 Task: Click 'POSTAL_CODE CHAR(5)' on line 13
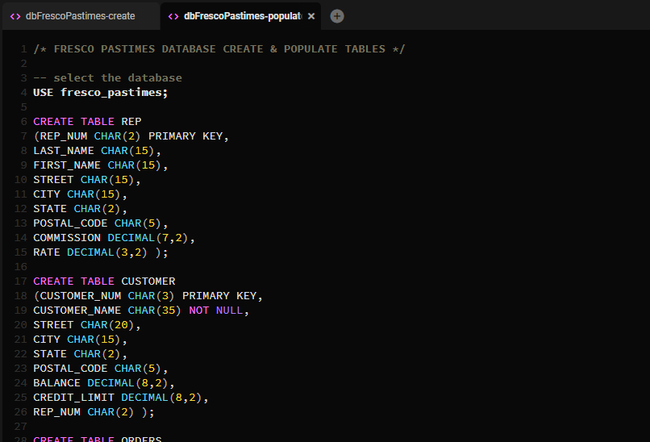coord(100,223)
